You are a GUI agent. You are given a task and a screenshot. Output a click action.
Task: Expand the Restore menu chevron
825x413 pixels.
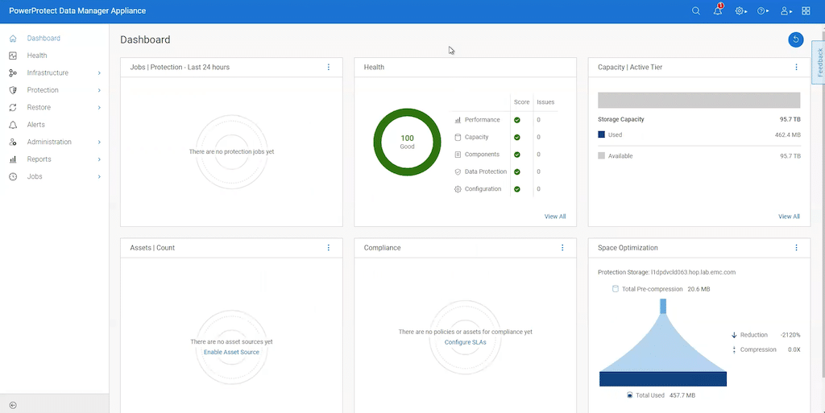click(x=99, y=108)
